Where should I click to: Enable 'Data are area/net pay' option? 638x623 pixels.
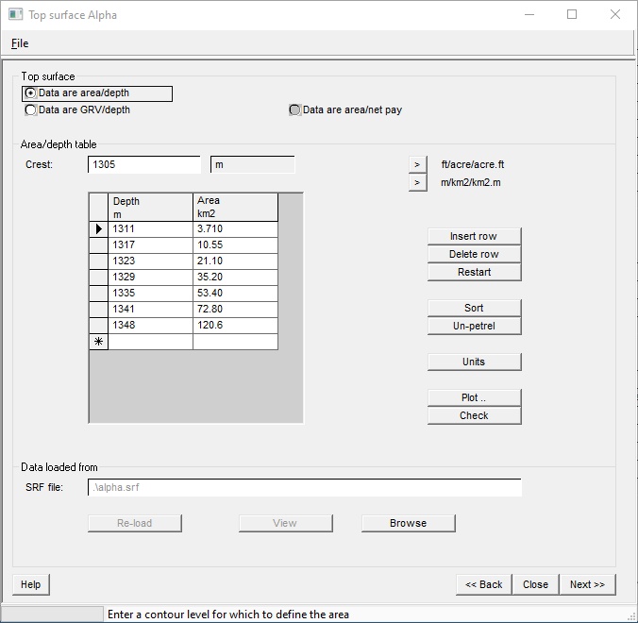tap(295, 110)
